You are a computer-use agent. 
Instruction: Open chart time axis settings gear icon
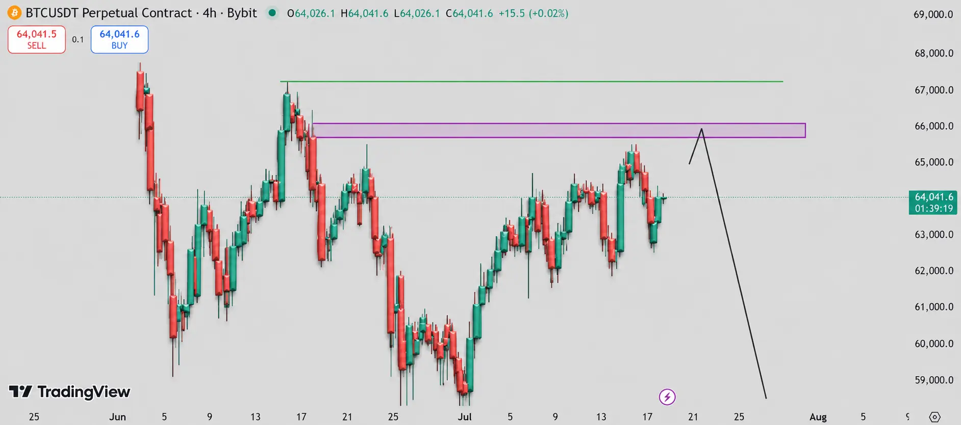(x=934, y=417)
